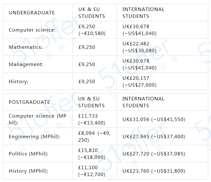Click the 'Engineering (MPhil):' row label
This screenshot has width=211, height=182.
[x=34, y=137]
